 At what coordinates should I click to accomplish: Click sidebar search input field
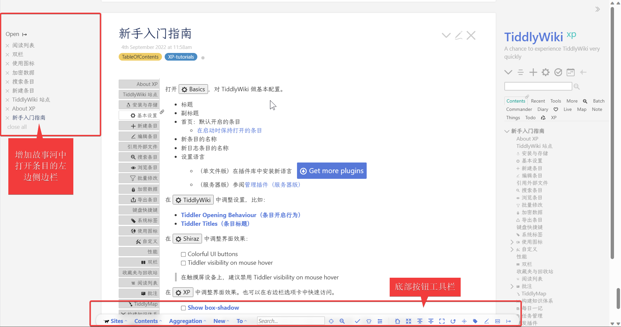(x=538, y=87)
